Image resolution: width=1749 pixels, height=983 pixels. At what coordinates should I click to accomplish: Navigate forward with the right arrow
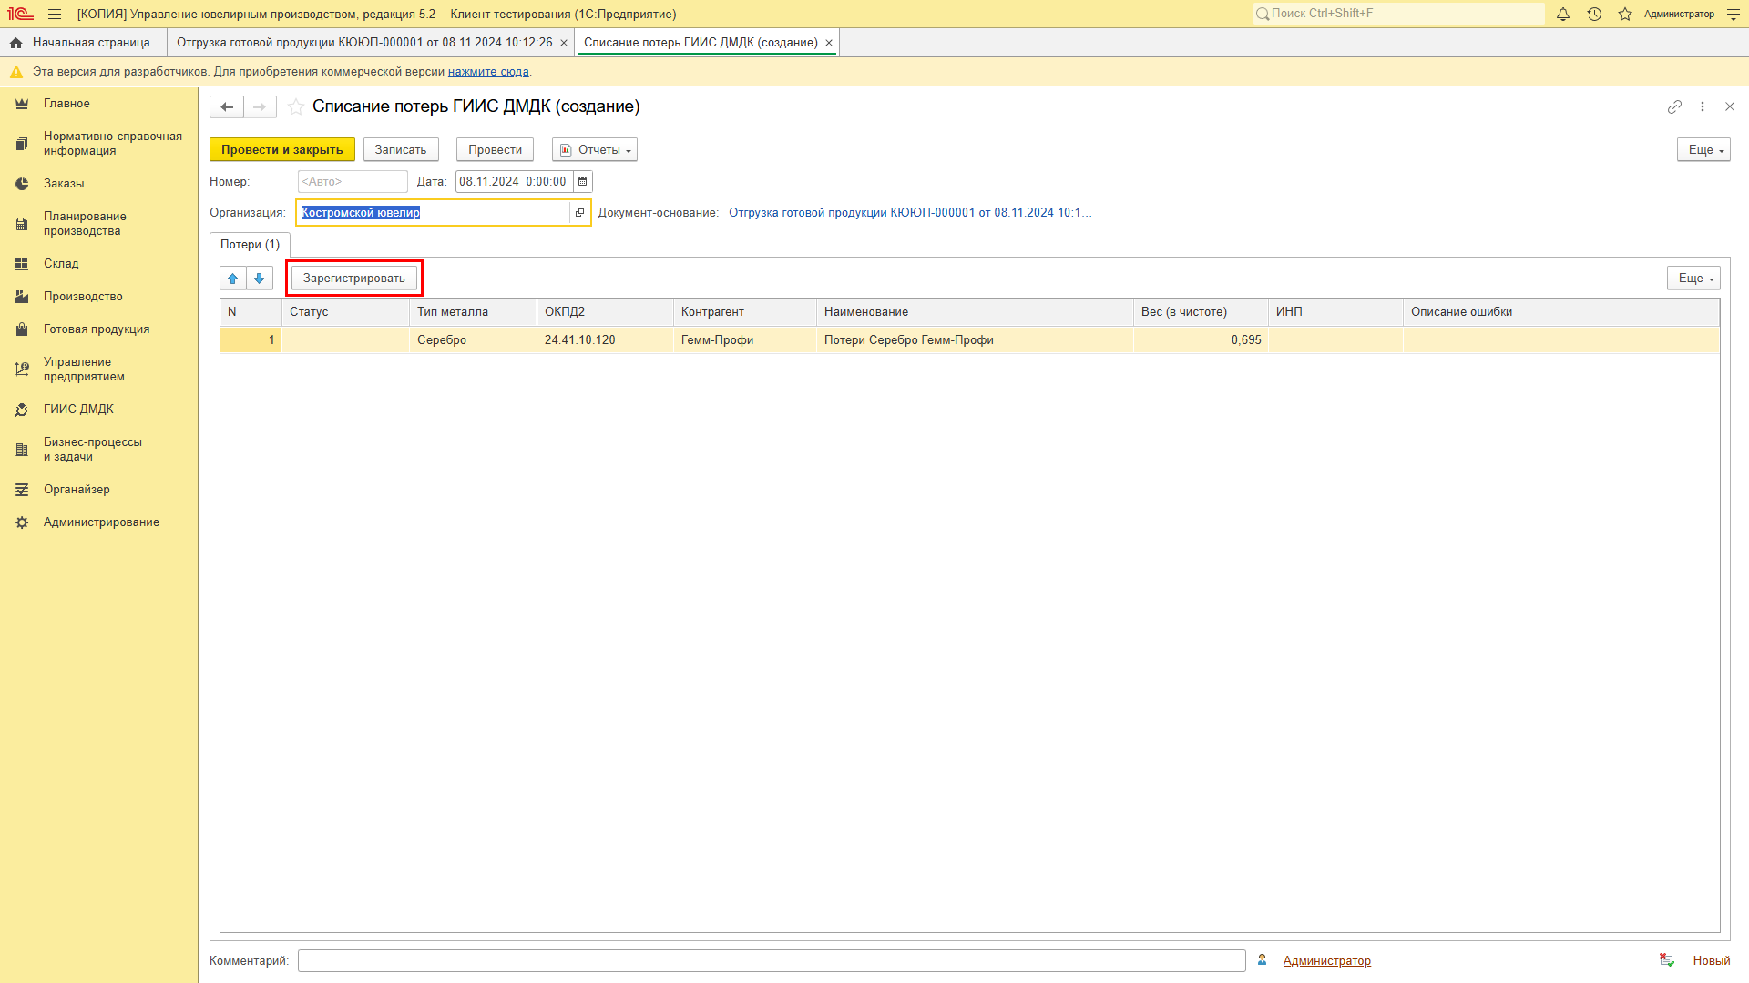point(260,107)
